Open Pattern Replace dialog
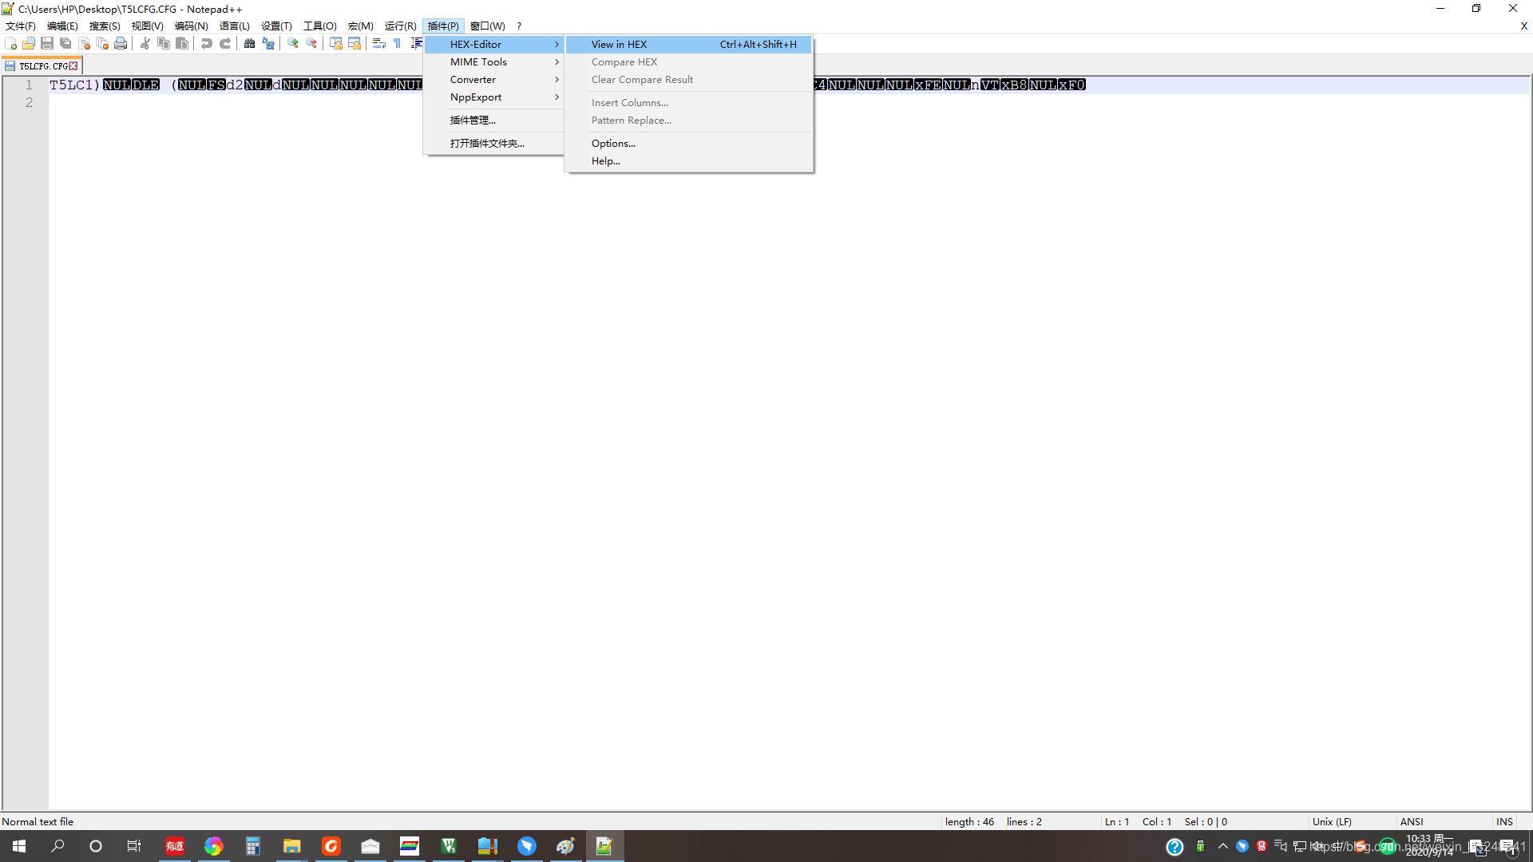This screenshot has width=1533, height=862. [631, 119]
